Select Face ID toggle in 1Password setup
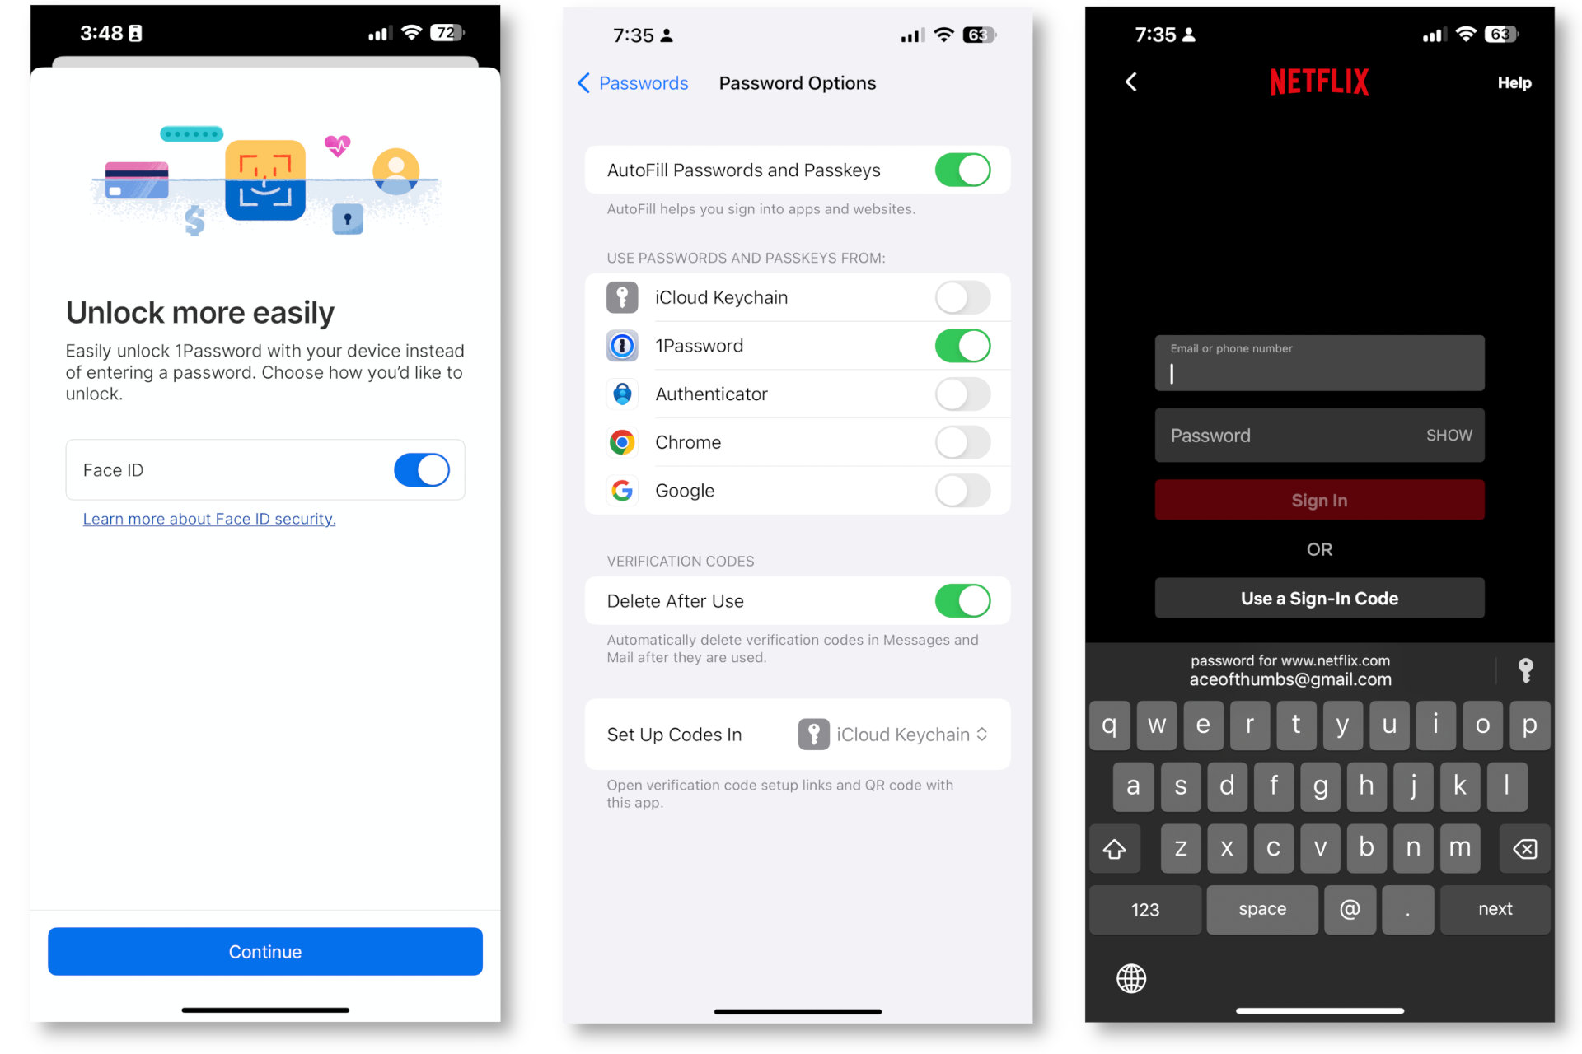Viewport: 1582px width, 1054px height. click(423, 469)
